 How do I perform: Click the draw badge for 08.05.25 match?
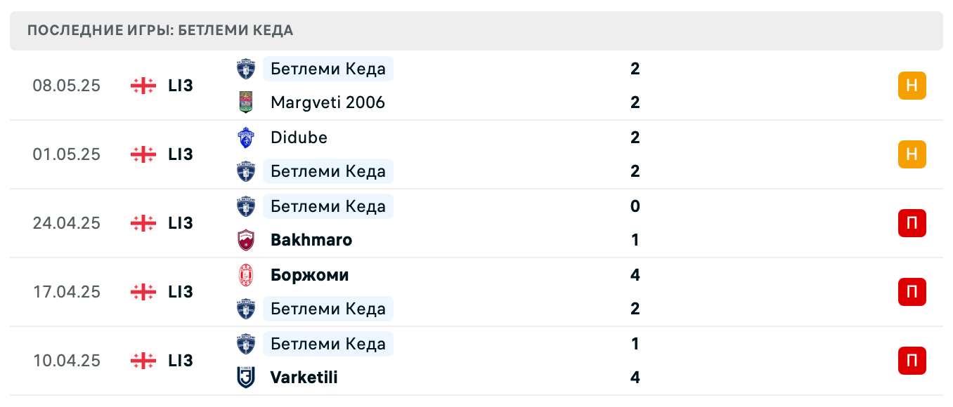click(912, 86)
